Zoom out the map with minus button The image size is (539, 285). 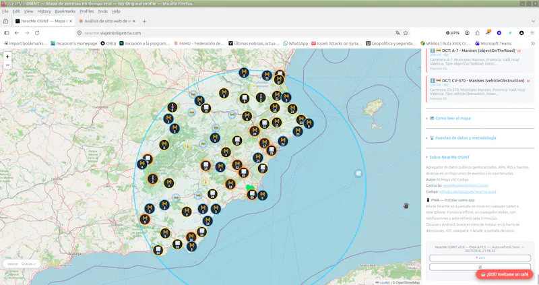point(7,65)
